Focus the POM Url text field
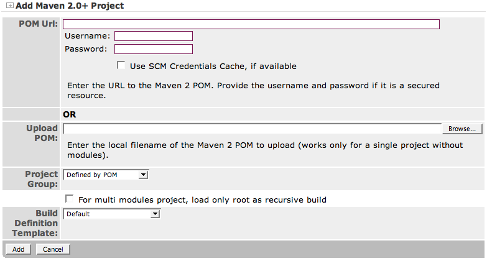Image resolution: width=487 pixels, height=261 pixels. 251,24
